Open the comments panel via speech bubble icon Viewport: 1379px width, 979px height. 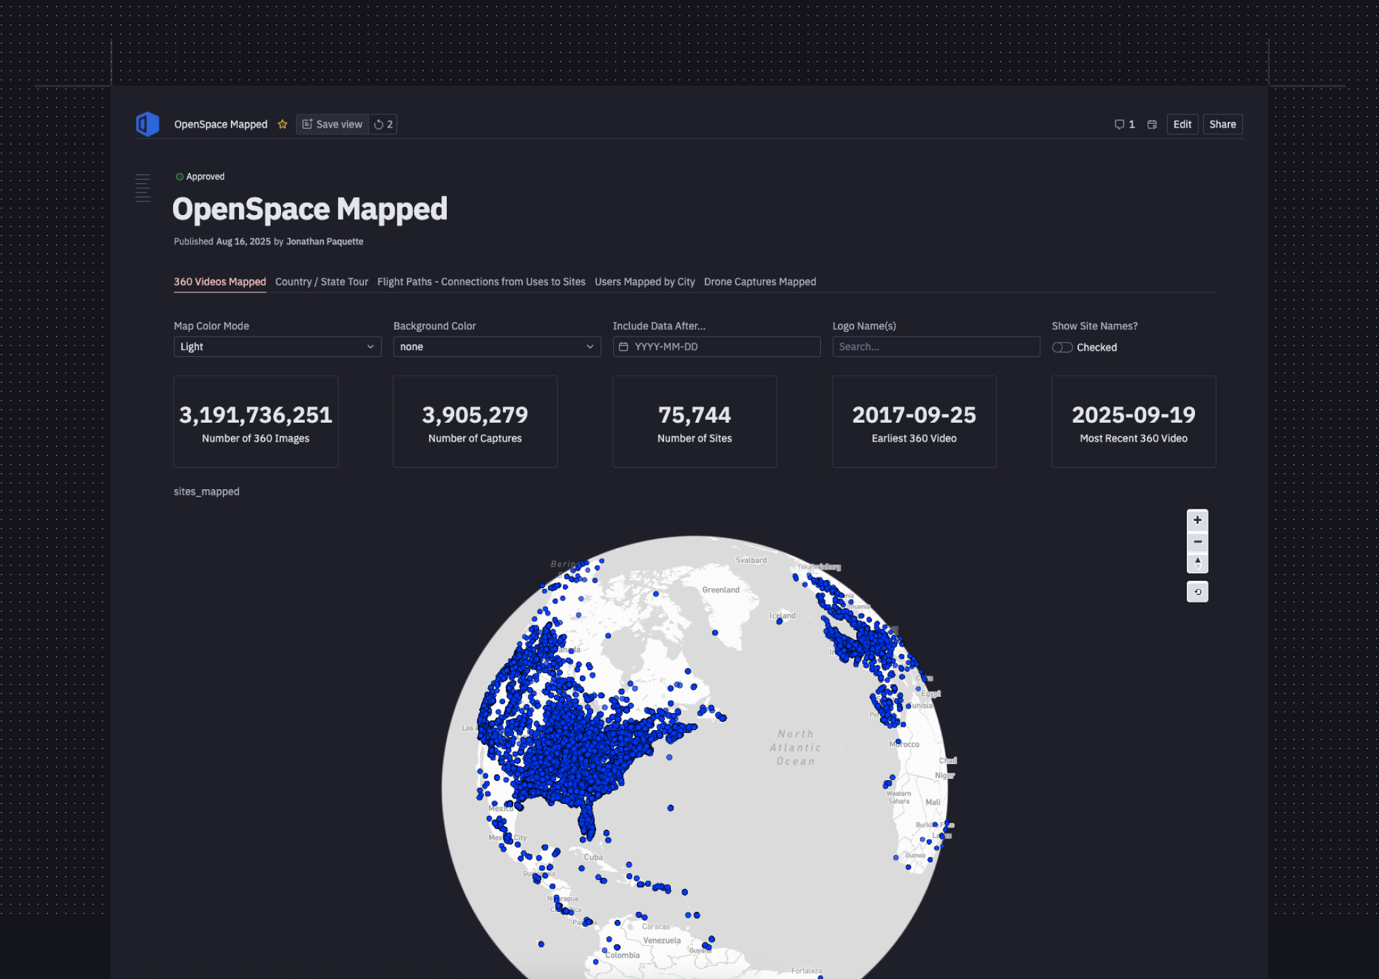pos(1120,123)
